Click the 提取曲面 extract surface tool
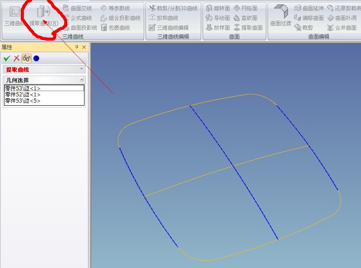The width and height of the screenshot is (361, 268). click(248, 27)
